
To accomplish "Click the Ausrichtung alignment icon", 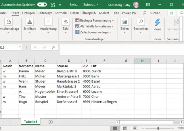I will coord(48,22).
